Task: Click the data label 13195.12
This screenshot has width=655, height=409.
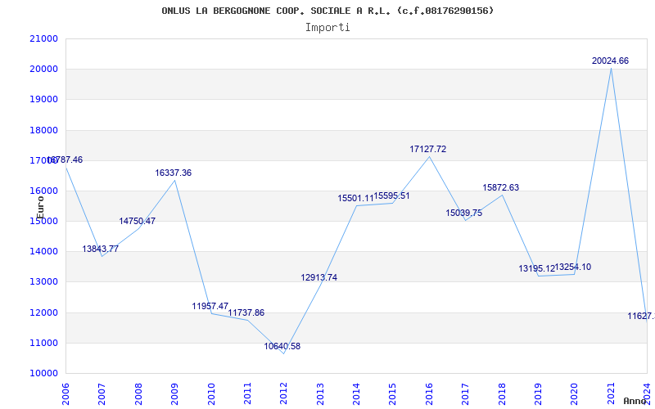Action: [537, 269]
